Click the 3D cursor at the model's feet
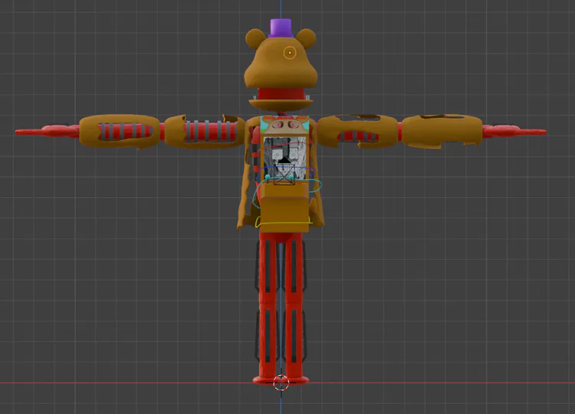Image resolution: width=575 pixels, height=414 pixels. point(281,383)
